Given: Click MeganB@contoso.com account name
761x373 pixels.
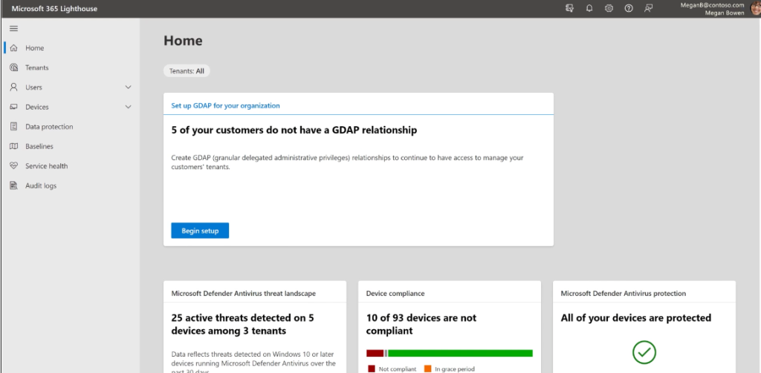Looking at the screenshot, I should click(713, 5).
